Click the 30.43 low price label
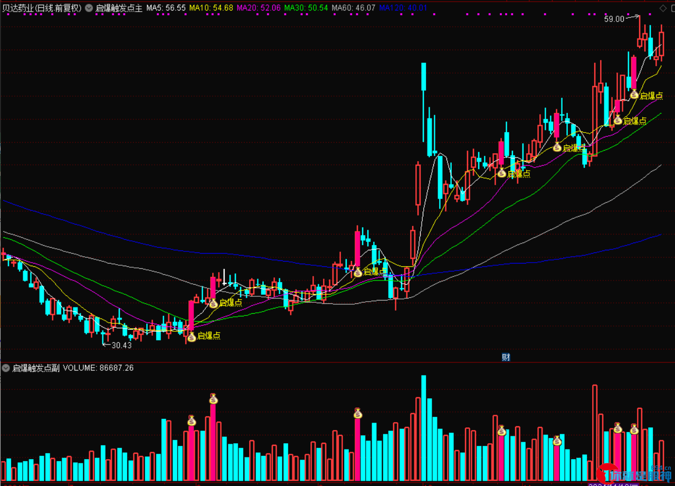The width and height of the screenshot is (675, 486). click(121, 345)
